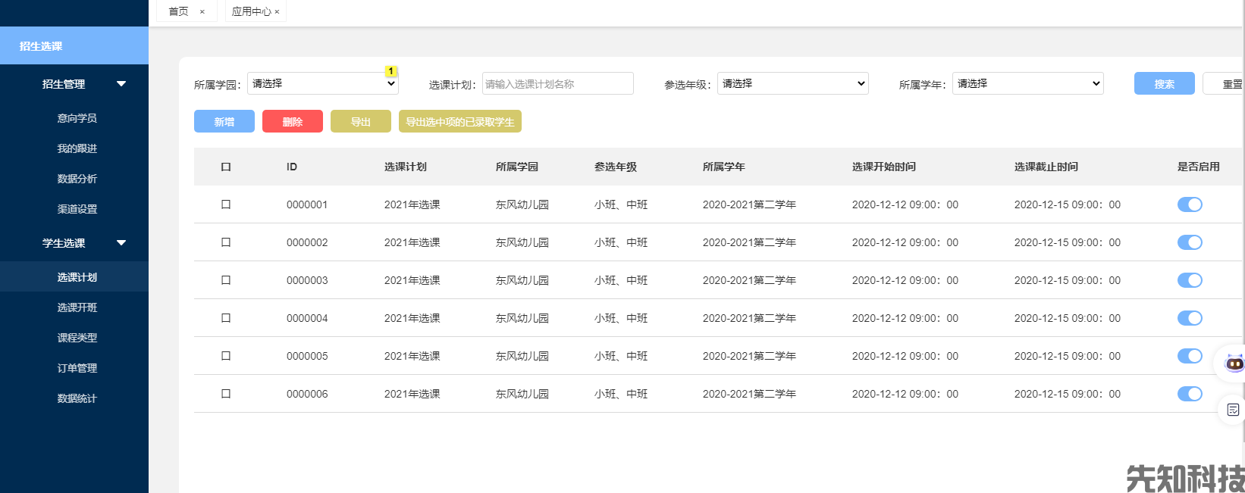Viewport: 1245px width, 493px height.
Task: Click 导出选中项的已录取学生 button
Action: click(460, 121)
